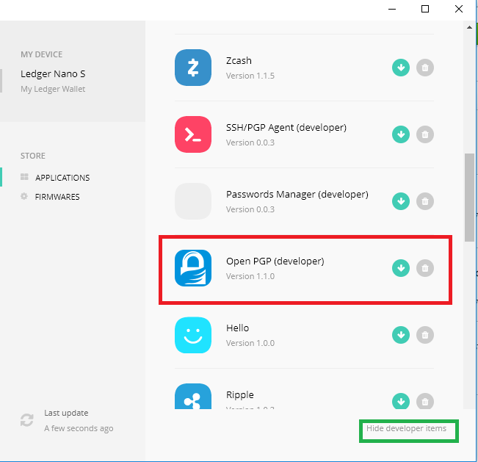
Task: Click the Zcash app logo
Action: click(x=193, y=68)
